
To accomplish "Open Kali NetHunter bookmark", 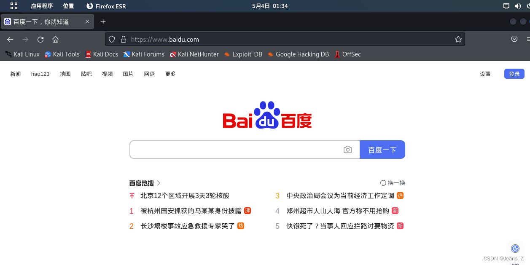I will 194,54.
